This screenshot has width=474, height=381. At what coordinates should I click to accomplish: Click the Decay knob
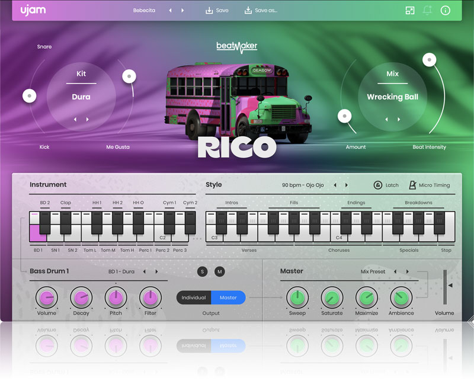click(x=81, y=297)
